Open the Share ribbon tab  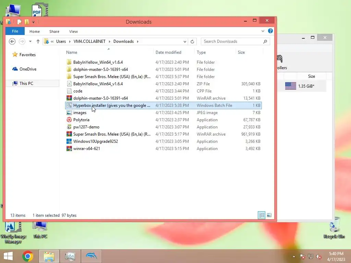[x=54, y=32]
